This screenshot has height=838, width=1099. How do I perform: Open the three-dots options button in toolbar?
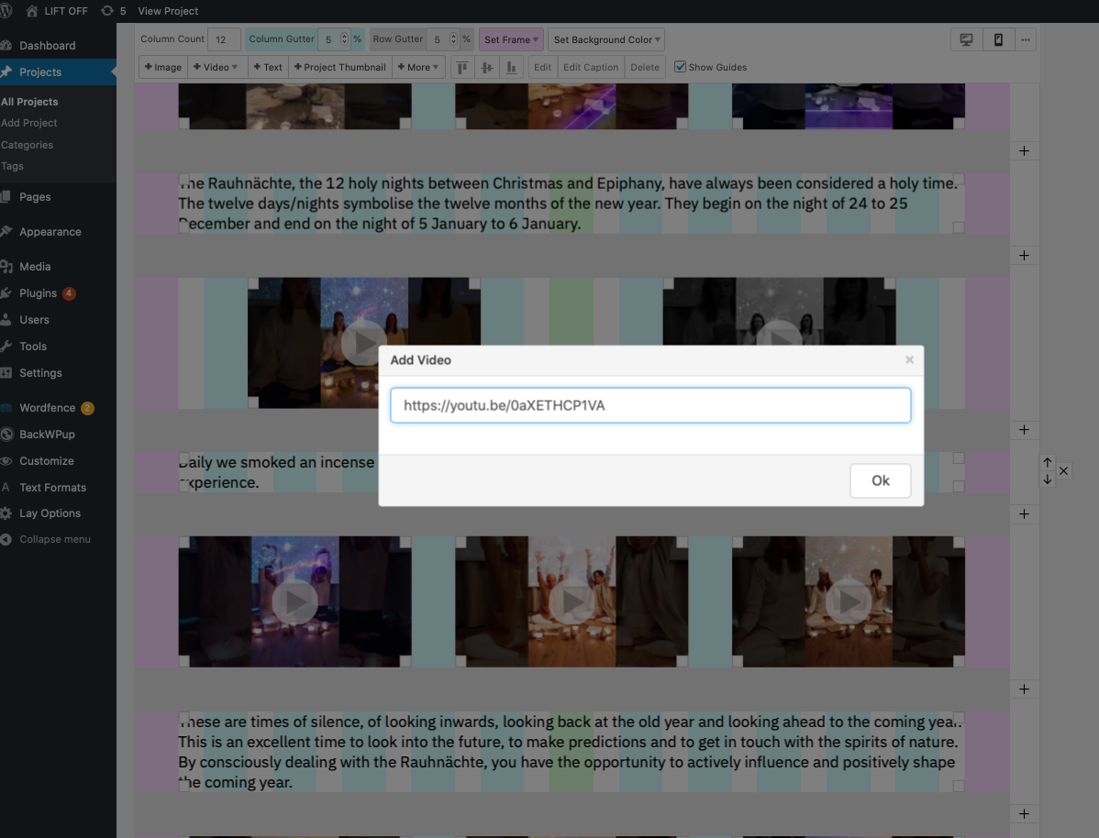pyautogui.click(x=1026, y=39)
